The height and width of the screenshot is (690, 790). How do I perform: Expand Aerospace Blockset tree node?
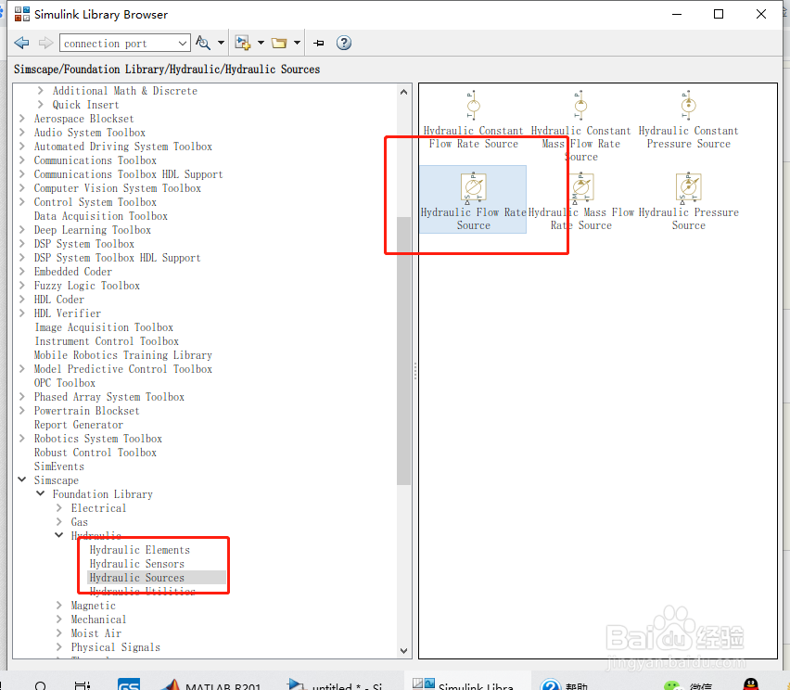pos(22,119)
